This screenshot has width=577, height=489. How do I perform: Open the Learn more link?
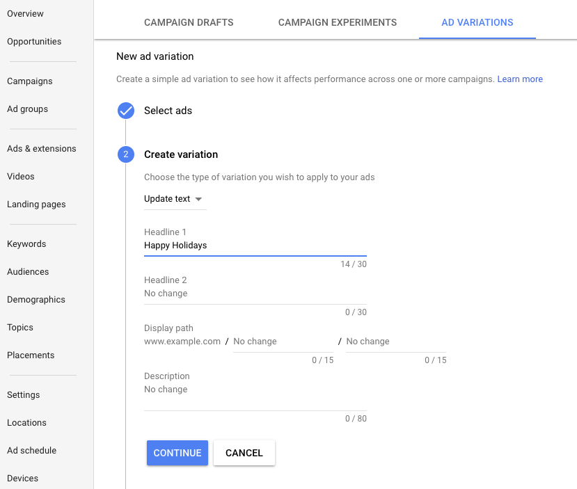(x=520, y=79)
